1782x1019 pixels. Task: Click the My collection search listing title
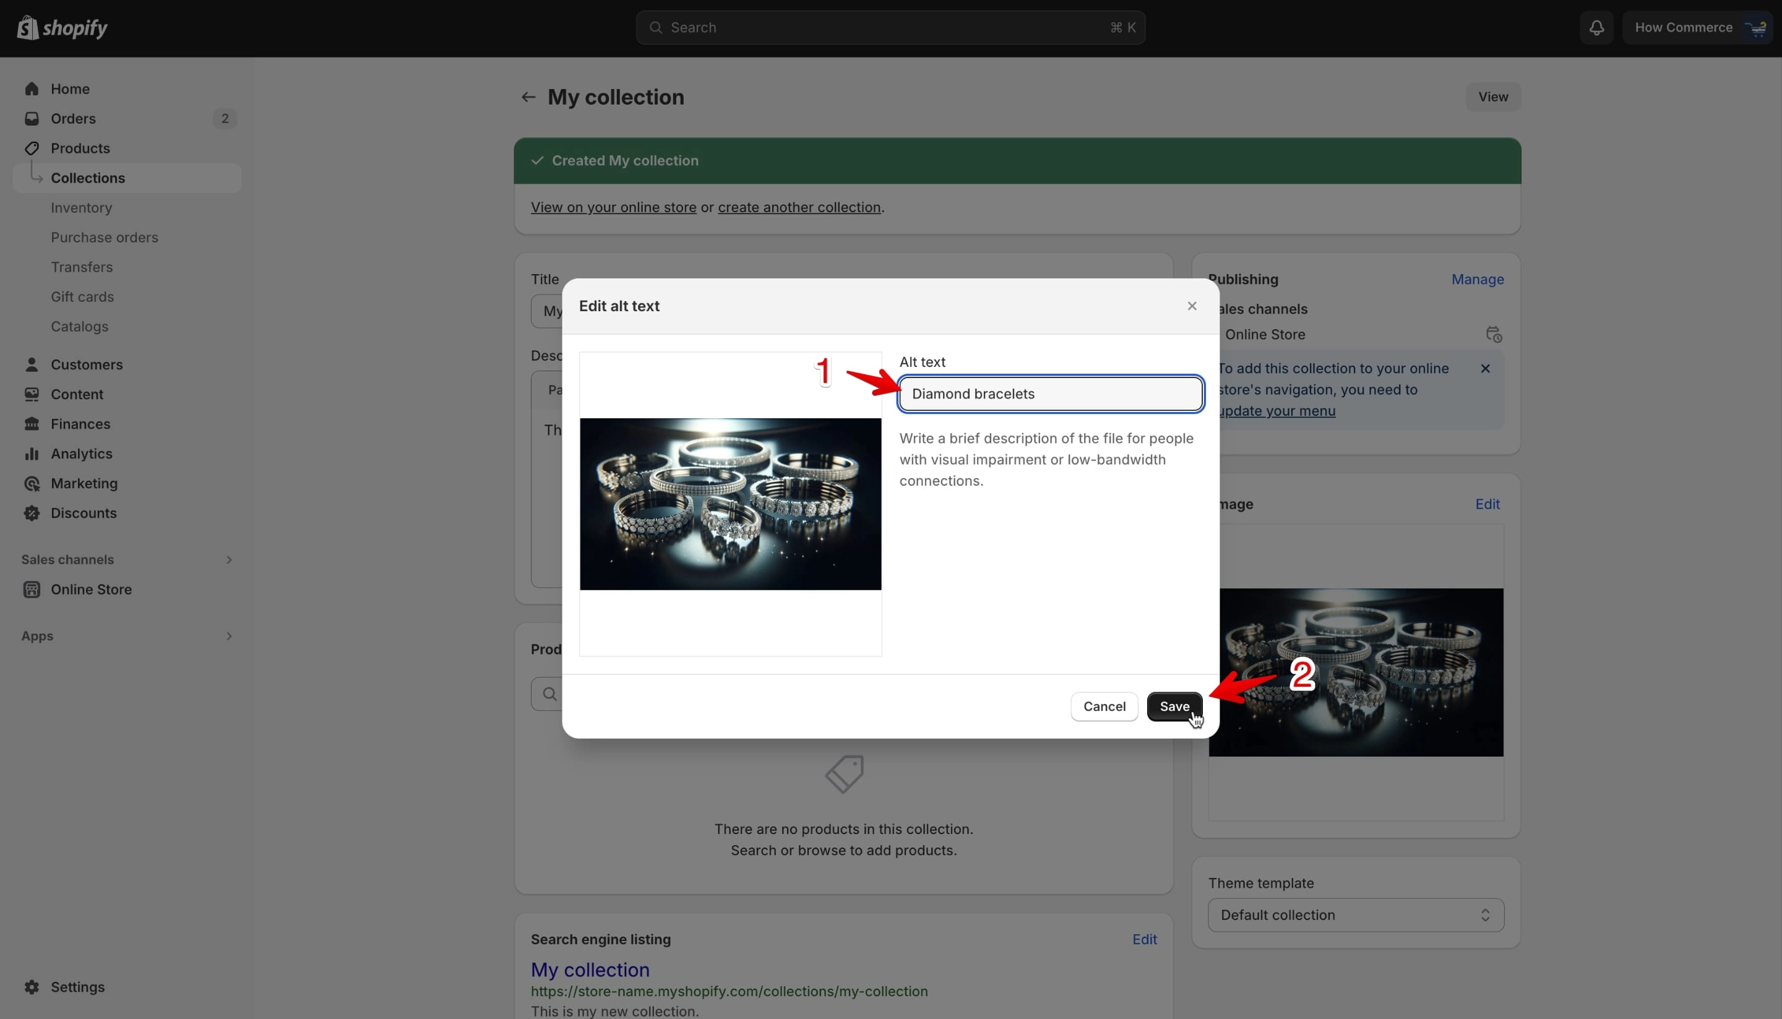click(590, 970)
